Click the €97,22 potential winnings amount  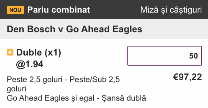pos(187,77)
